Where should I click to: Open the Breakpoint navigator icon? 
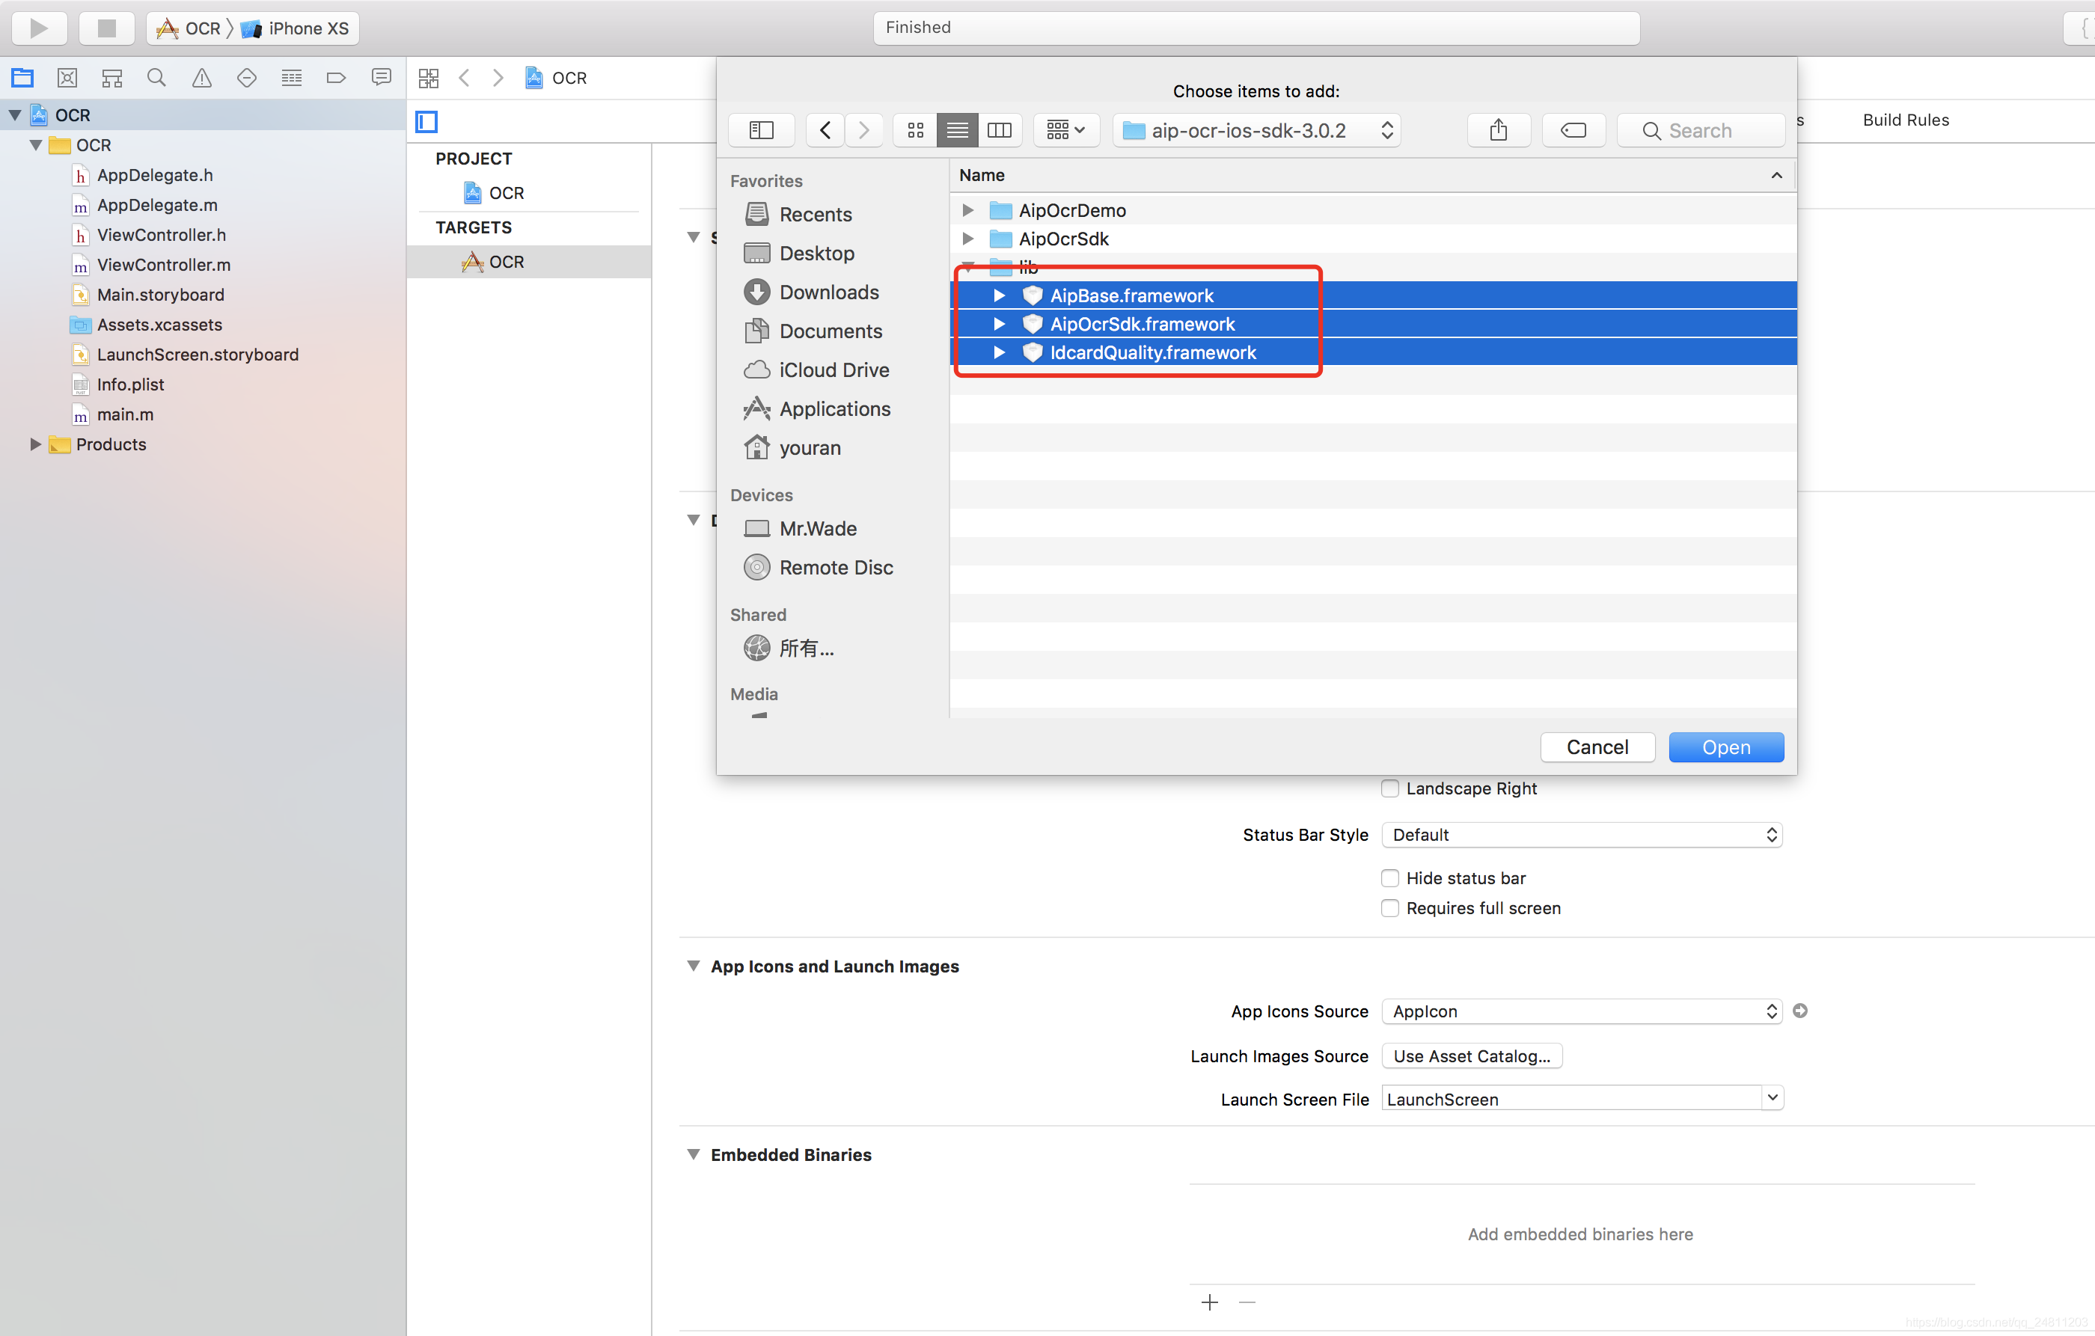click(336, 79)
